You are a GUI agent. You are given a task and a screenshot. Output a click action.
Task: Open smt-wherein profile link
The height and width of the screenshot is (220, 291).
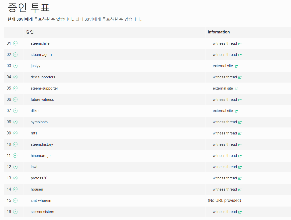click(41, 201)
